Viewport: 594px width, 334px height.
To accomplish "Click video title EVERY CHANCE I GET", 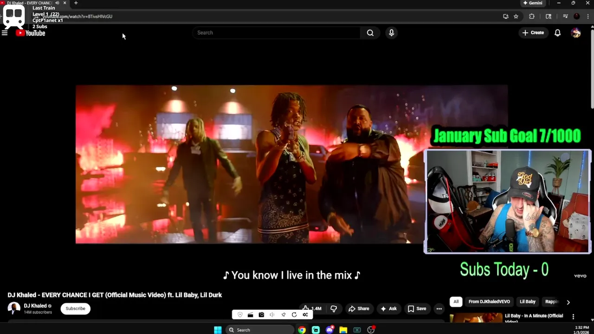I will (115, 295).
